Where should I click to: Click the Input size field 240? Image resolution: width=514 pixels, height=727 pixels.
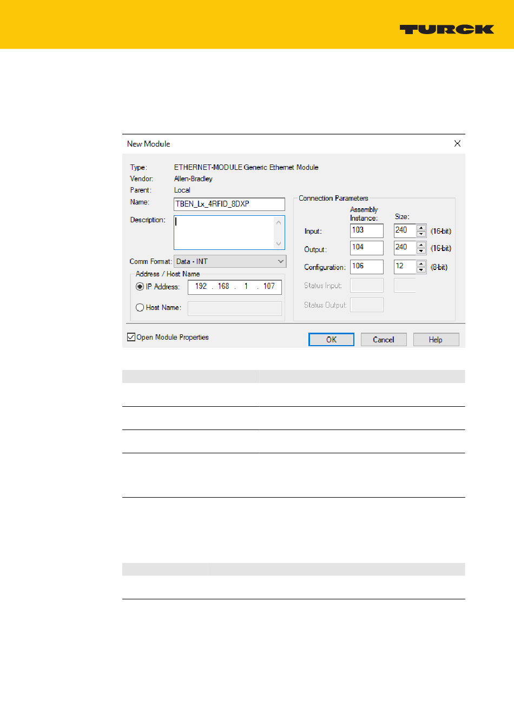pyautogui.click(x=405, y=230)
